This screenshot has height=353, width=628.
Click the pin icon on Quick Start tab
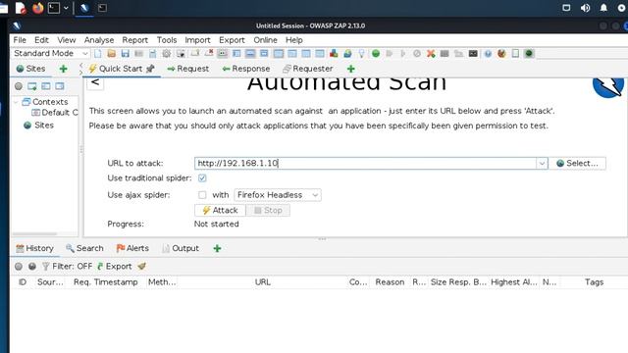(150, 69)
